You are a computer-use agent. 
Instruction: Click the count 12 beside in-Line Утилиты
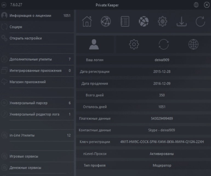[69, 135]
